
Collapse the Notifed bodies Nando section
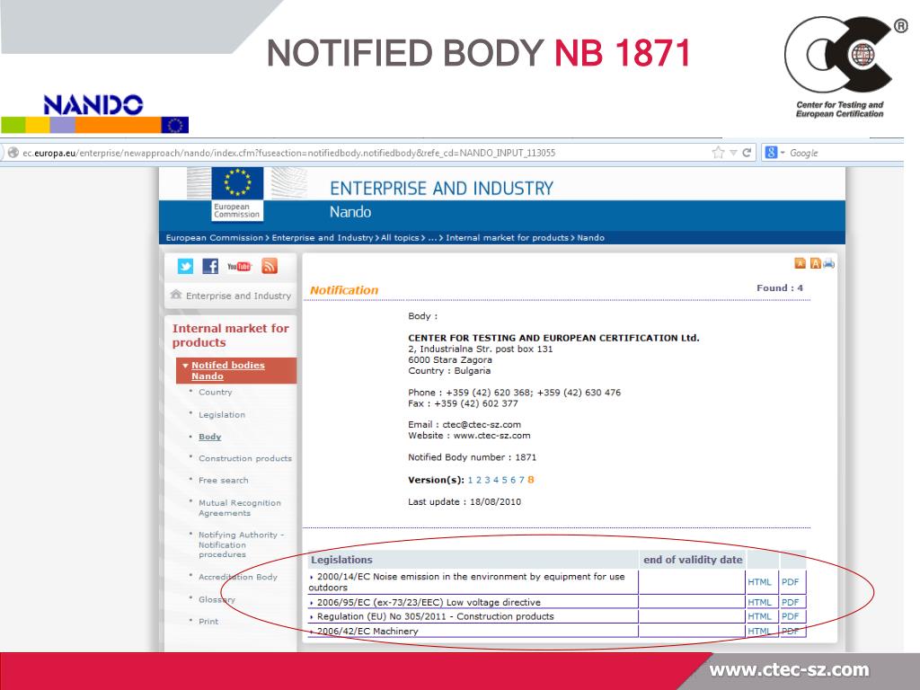[x=185, y=366]
